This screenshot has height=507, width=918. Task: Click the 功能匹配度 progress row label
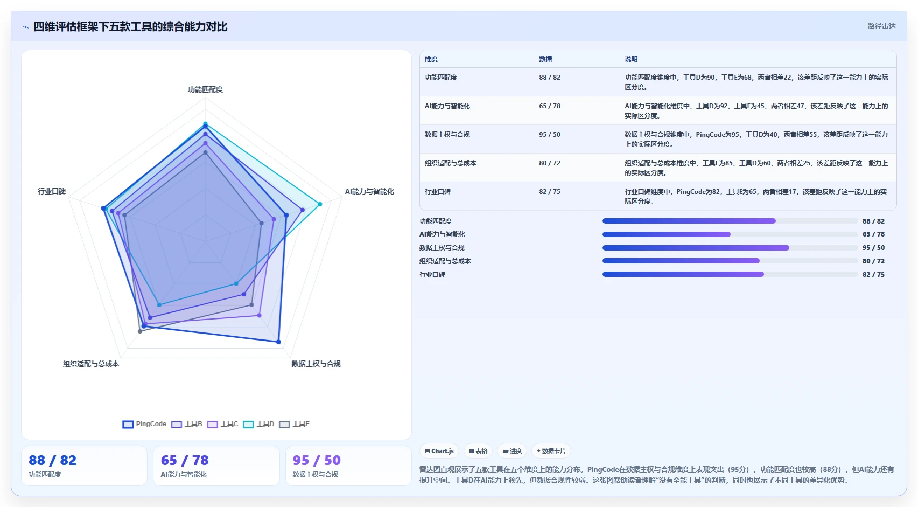pos(436,221)
